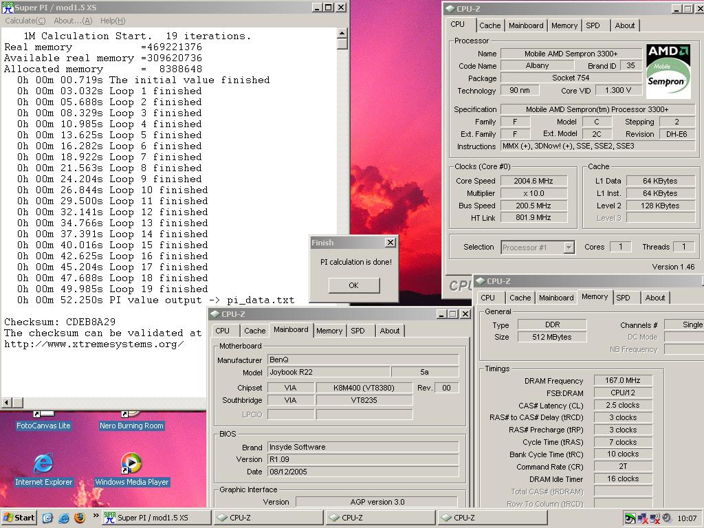This screenshot has width=704, height=528.
Task: Open the About...(A) menu in Super PI
Action: pos(73,21)
